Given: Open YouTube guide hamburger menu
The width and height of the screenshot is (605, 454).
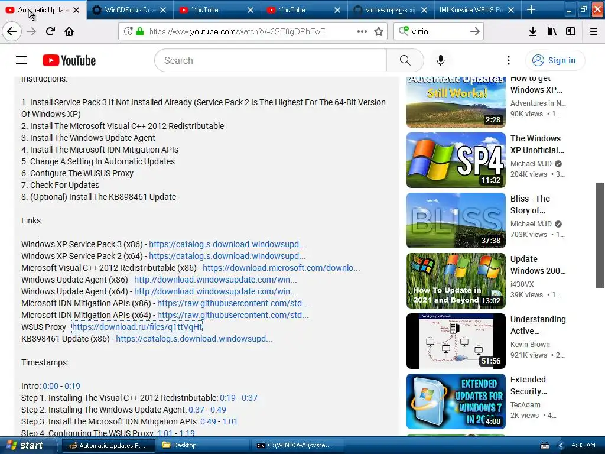Looking at the screenshot, I should pyautogui.click(x=21, y=60).
